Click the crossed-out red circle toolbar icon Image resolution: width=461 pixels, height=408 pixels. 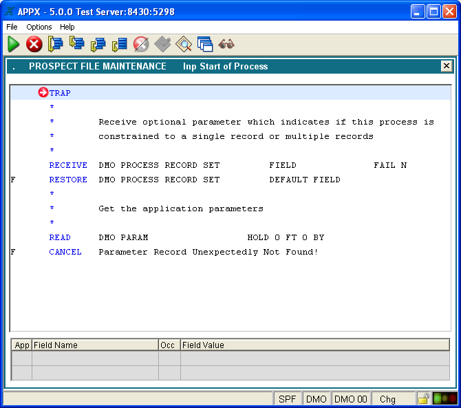coord(141,44)
